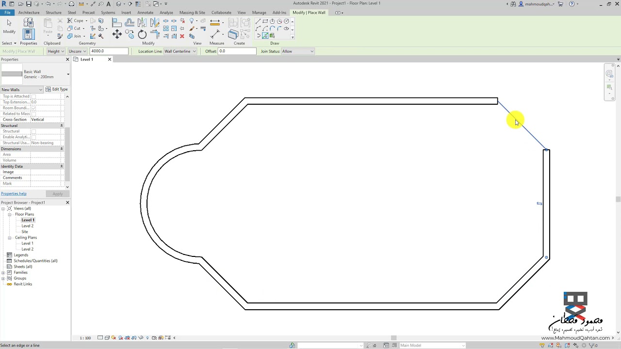Image resolution: width=621 pixels, height=349 pixels.
Task: Open the Cope tool
Action: (78, 20)
